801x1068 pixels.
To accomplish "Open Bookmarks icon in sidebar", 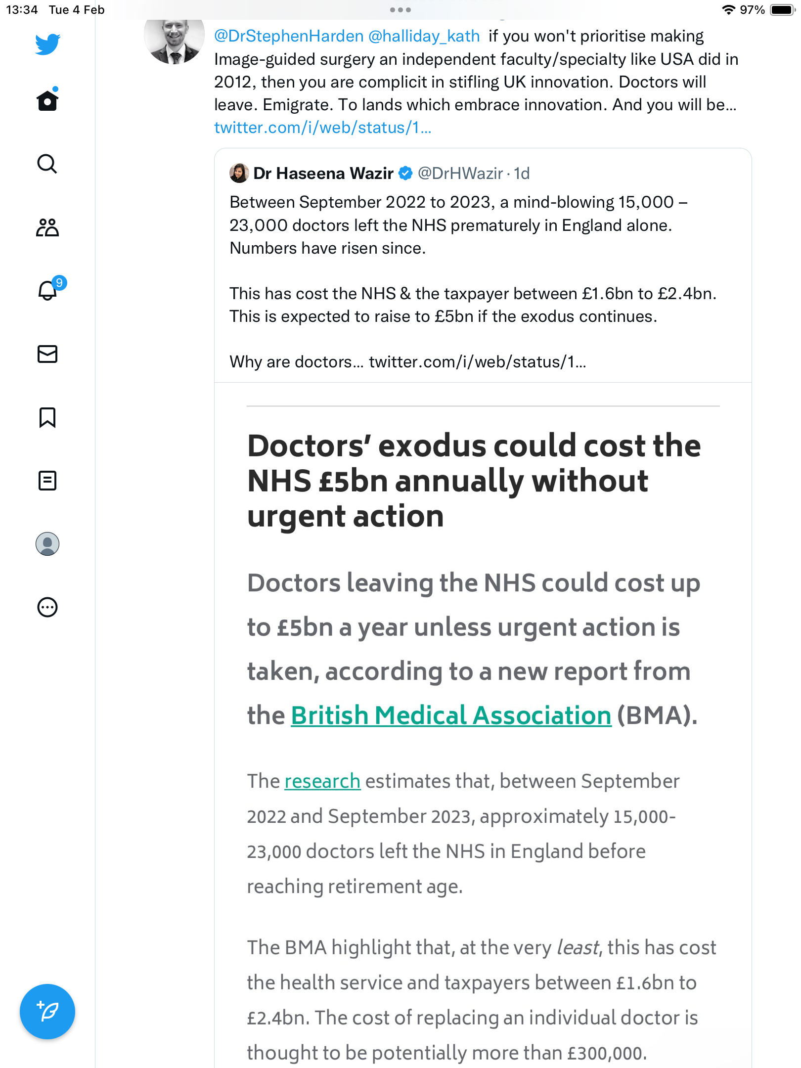I will point(47,417).
